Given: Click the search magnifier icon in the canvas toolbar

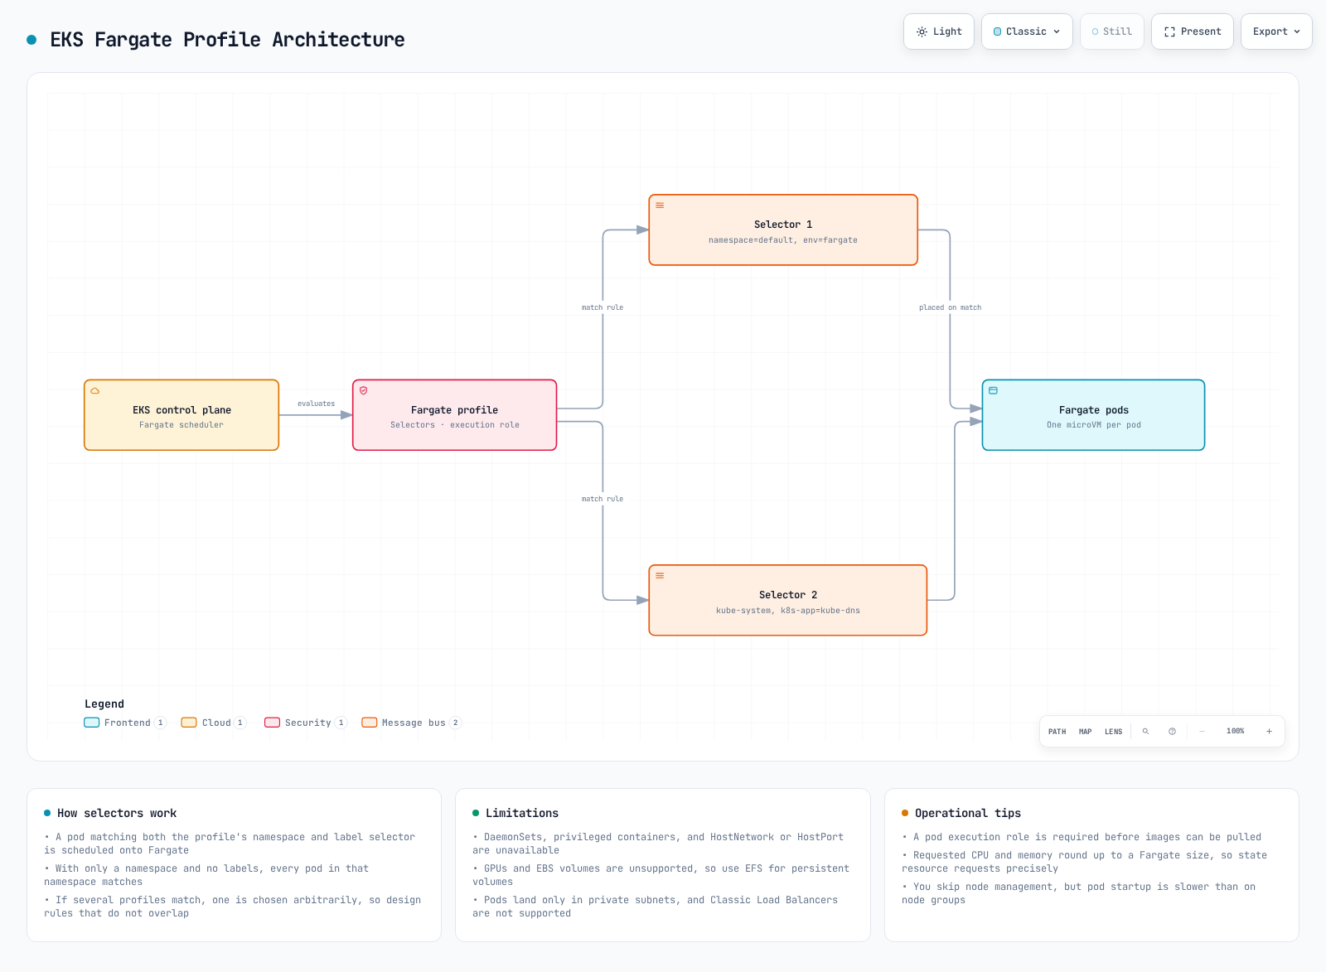Looking at the screenshot, I should tap(1145, 732).
